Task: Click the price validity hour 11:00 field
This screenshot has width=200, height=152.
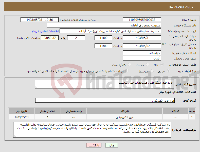Action: pyautogui.click(x=103, y=46)
